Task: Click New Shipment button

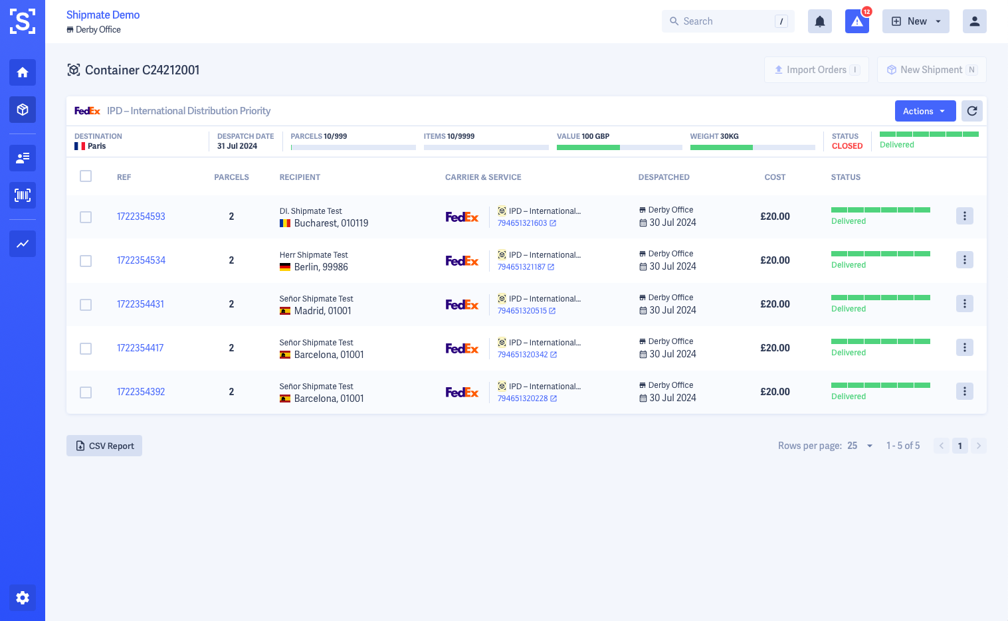Action: click(932, 70)
